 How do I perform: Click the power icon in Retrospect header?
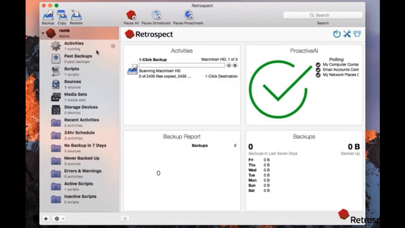coord(337,34)
